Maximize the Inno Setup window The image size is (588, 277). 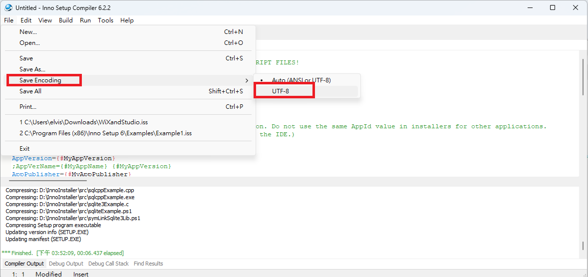click(553, 8)
